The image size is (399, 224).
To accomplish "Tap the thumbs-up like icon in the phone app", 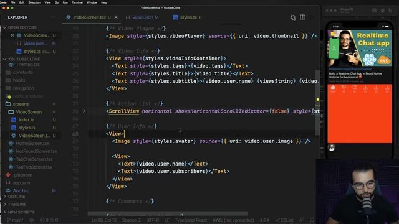I will point(333,88).
